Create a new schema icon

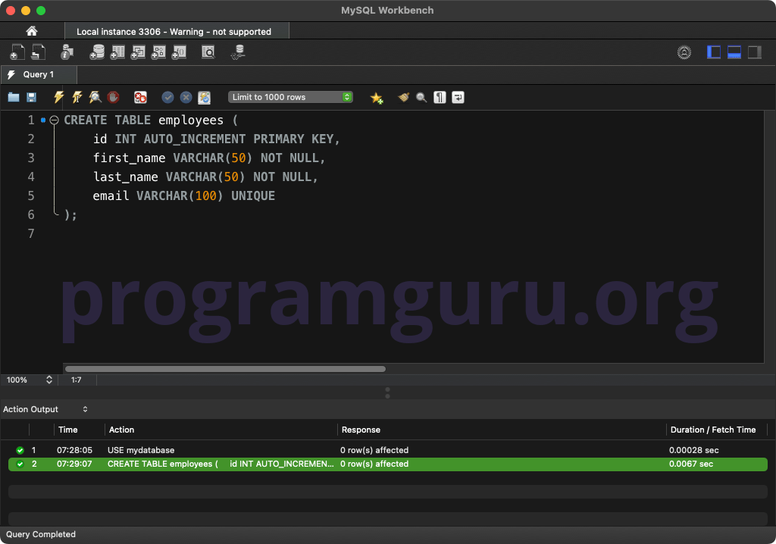tap(97, 52)
